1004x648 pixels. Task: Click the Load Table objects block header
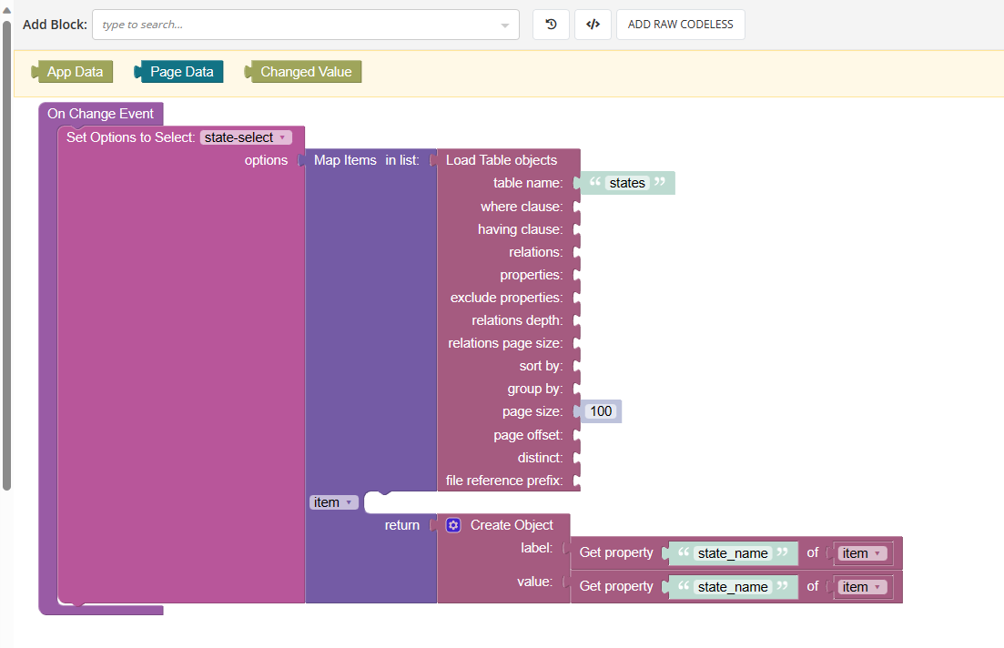501,159
